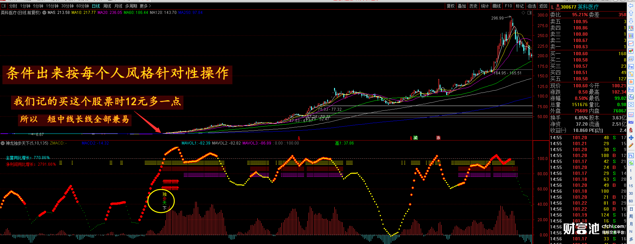Click the up arrow icon in right toolbar

tap(631, 13)
